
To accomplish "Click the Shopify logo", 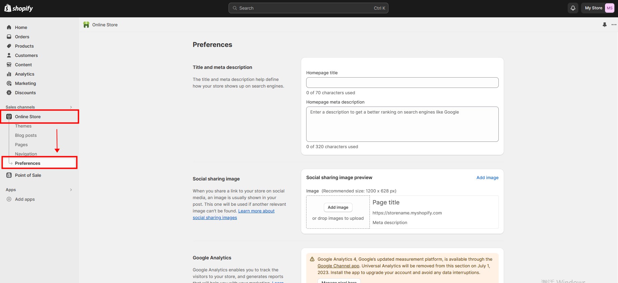I will (19, 8).
